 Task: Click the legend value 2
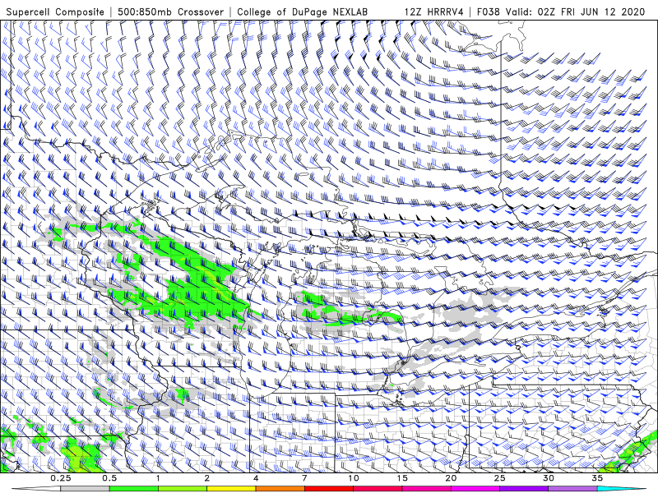coord(207,478)
